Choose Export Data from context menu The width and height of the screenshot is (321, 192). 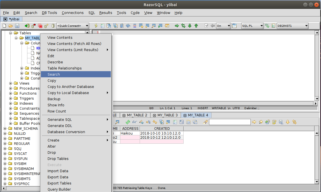pyautogui.click(x=58, y=177)
